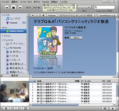The image size is (119, 111).
Task: Open the 90 年代ミュージック smart playlist
Action: (13, 52)
